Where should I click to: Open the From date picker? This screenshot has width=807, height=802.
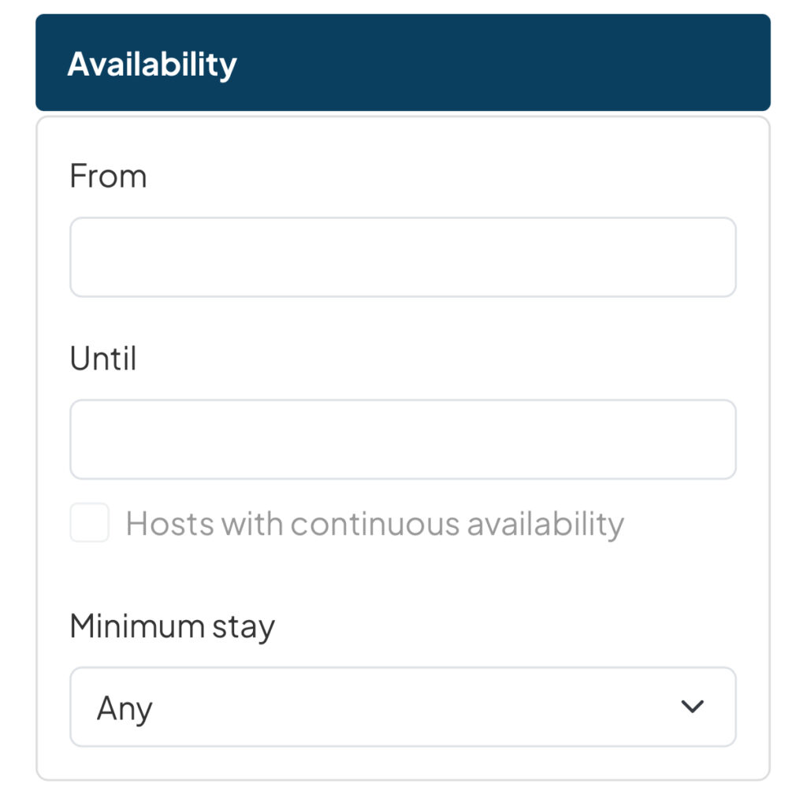point(403,258)
